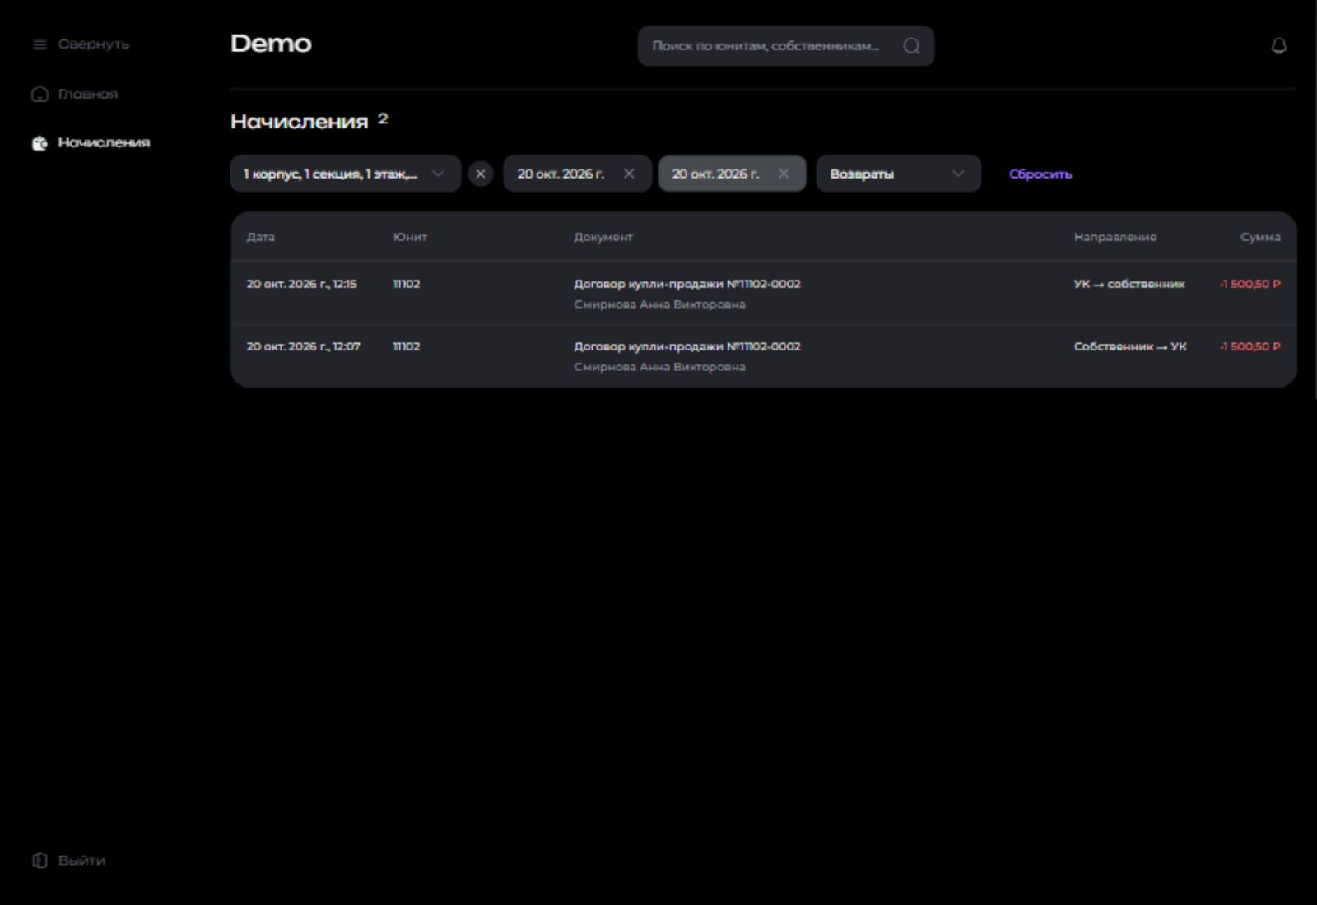Viewport: 1317px width, 905px height.
Task: Click amount -1 500,50 in the 12:07 row
Action: coord(1250,346)
